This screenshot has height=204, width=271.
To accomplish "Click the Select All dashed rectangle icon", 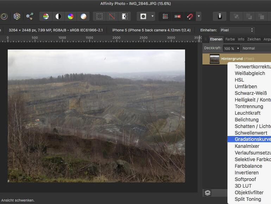I will click(100, 16).
